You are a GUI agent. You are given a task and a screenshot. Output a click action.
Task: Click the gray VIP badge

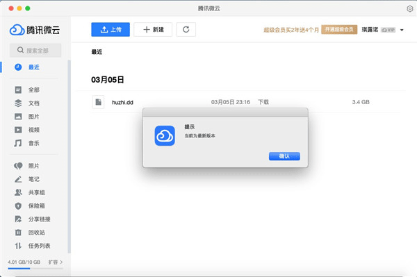[388, 30]
